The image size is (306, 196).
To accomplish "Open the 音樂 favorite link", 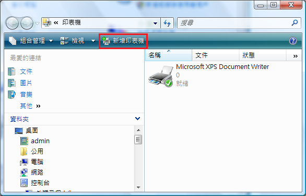I will (26, 95).
